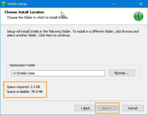Click the green Intella logo in header
148x115 pixels.
tap(139, 16)
